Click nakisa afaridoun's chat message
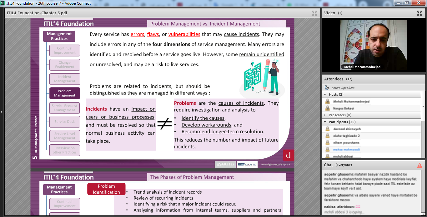The height and width of the screenshot is (217, 427). 342,207
